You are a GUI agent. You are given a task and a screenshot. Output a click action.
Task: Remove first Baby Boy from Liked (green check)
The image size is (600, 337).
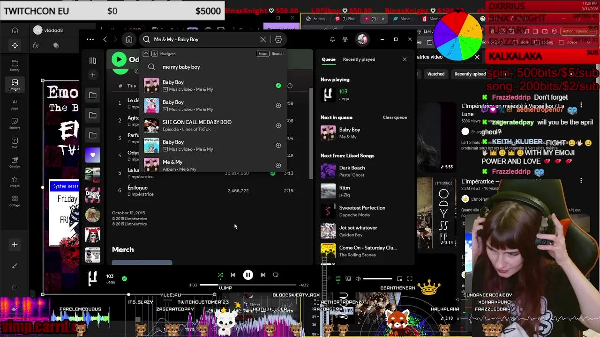tap(278, 86)
